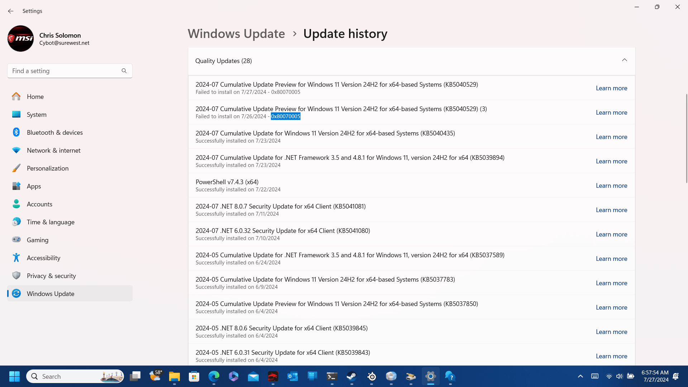Select Windows Update in sidebar

(51, 293)
